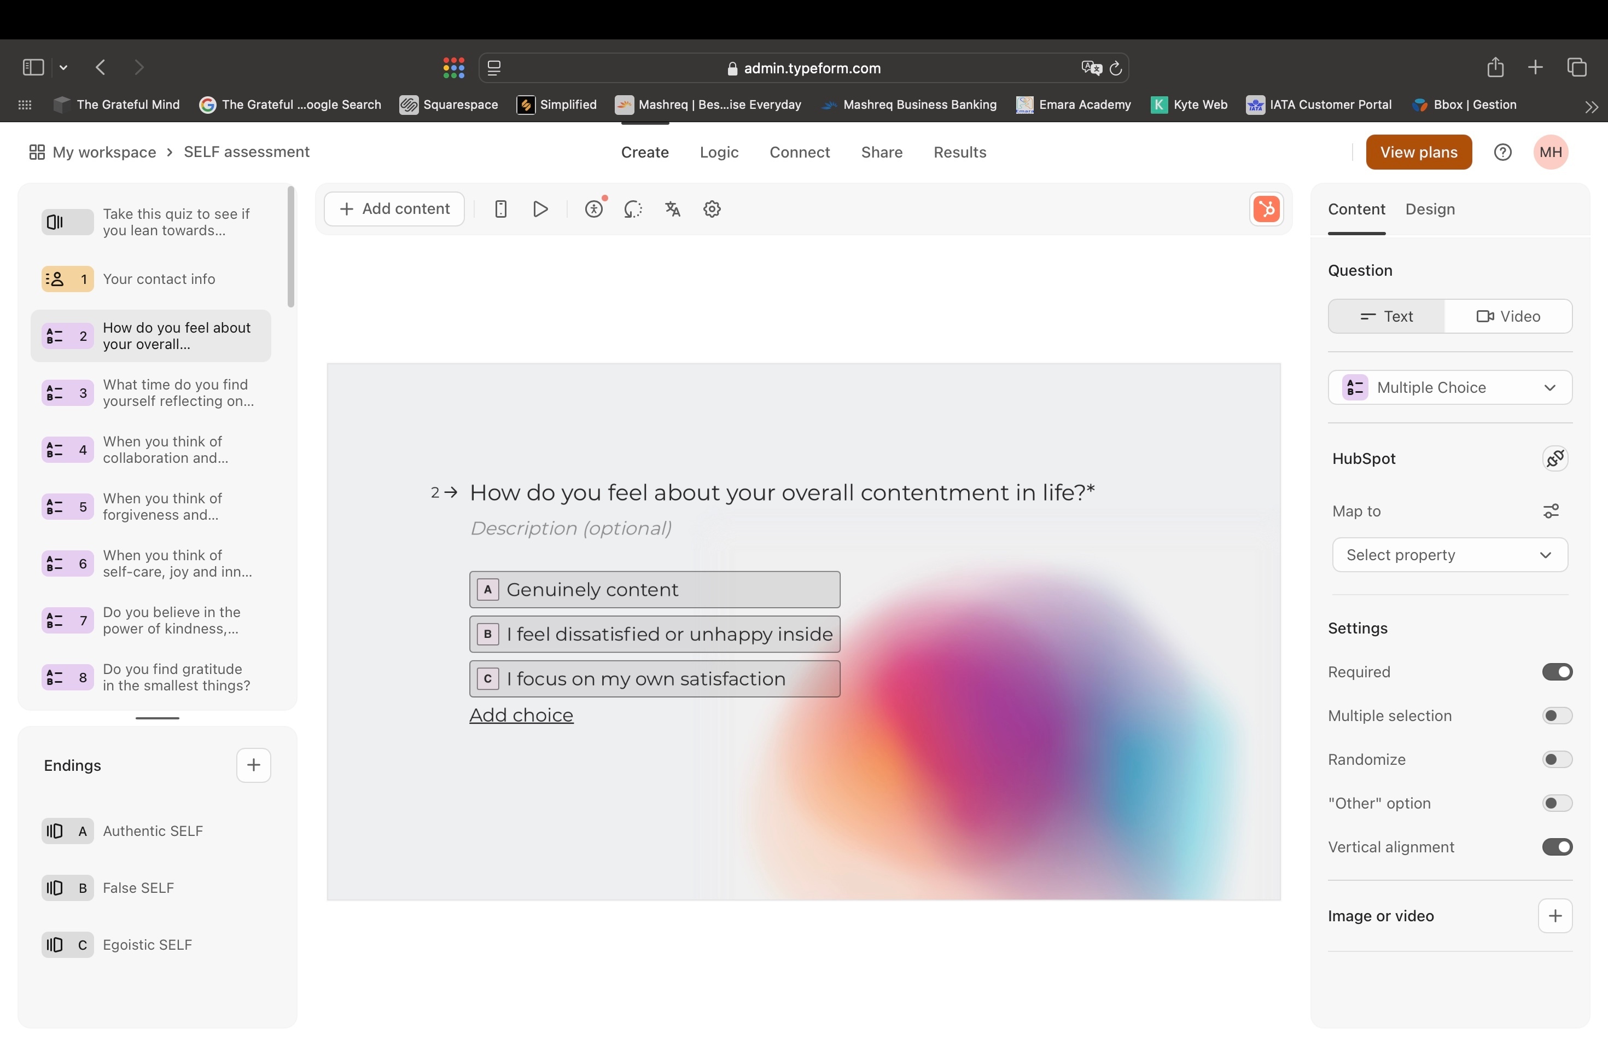Open the Connect tab
This screenshot has height=1046, width=1608.
pyautogui.click(x=799, y=152)
